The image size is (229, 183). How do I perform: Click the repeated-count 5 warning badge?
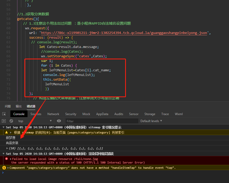click(x=4, y=168)
